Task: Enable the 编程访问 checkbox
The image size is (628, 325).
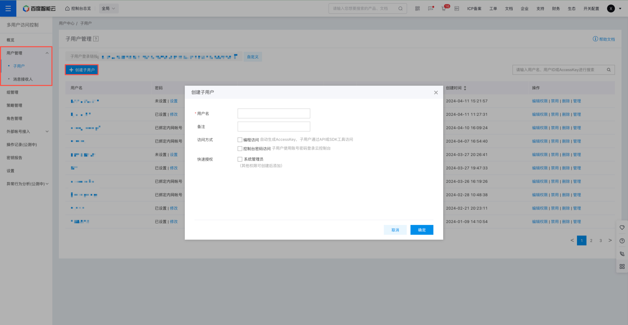Action: click(x=240, y=140)
